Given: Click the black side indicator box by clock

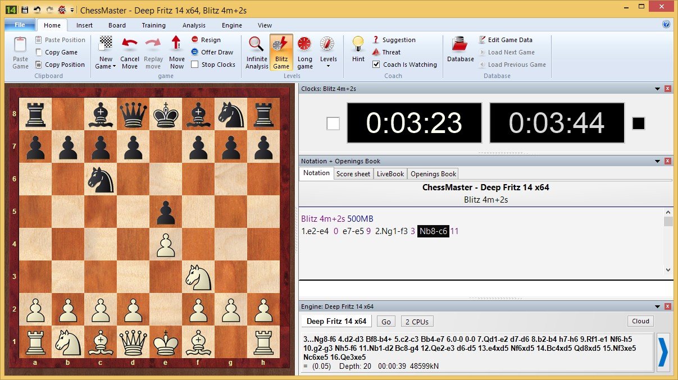Looking at the screenshot, I should [x=639, y=123].
